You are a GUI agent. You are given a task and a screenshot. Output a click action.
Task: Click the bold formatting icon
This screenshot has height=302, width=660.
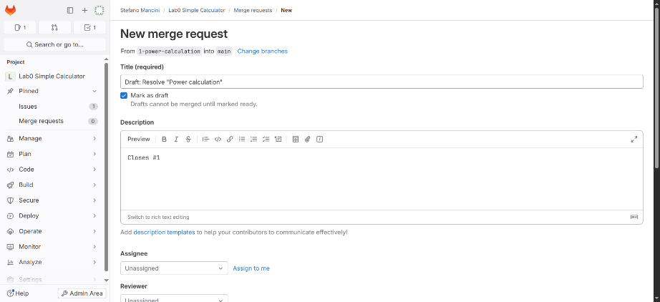[164, 139]
